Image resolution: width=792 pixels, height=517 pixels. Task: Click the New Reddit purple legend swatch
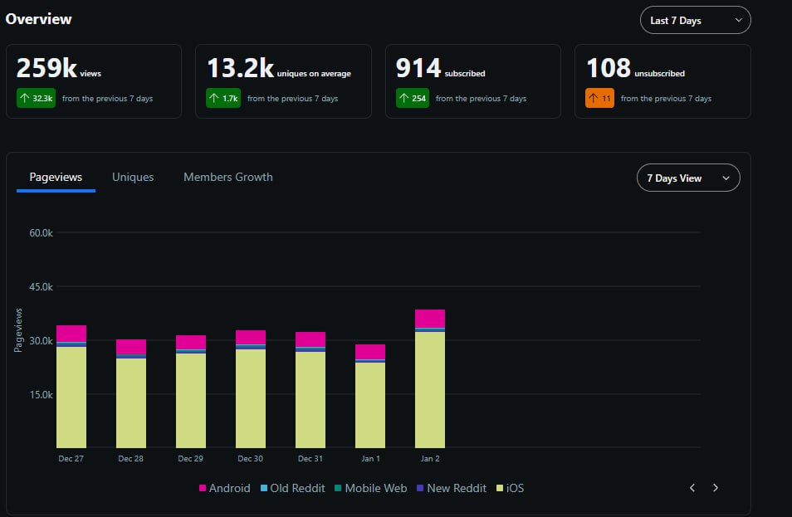[420, 488]
